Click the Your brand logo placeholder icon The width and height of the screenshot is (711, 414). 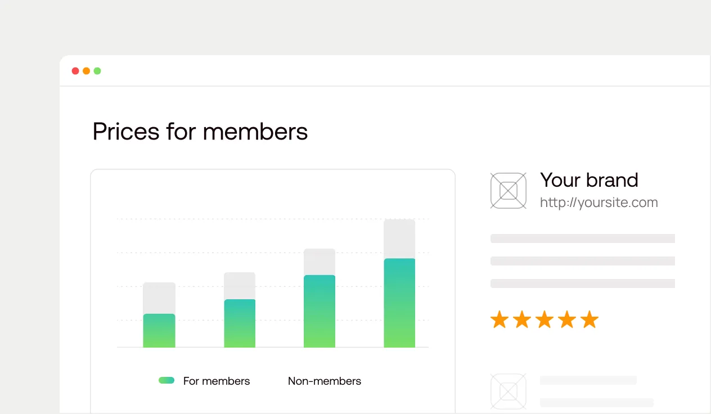pyautogui.click(x=508, y=191)
